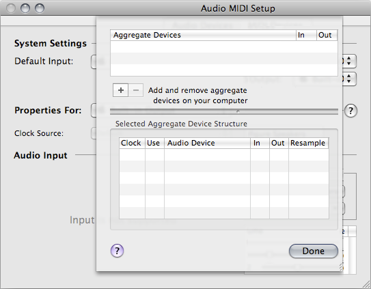This screenshot has width=371, height=289.
Task: Click the Resample column header
Action: pos(309,143)
